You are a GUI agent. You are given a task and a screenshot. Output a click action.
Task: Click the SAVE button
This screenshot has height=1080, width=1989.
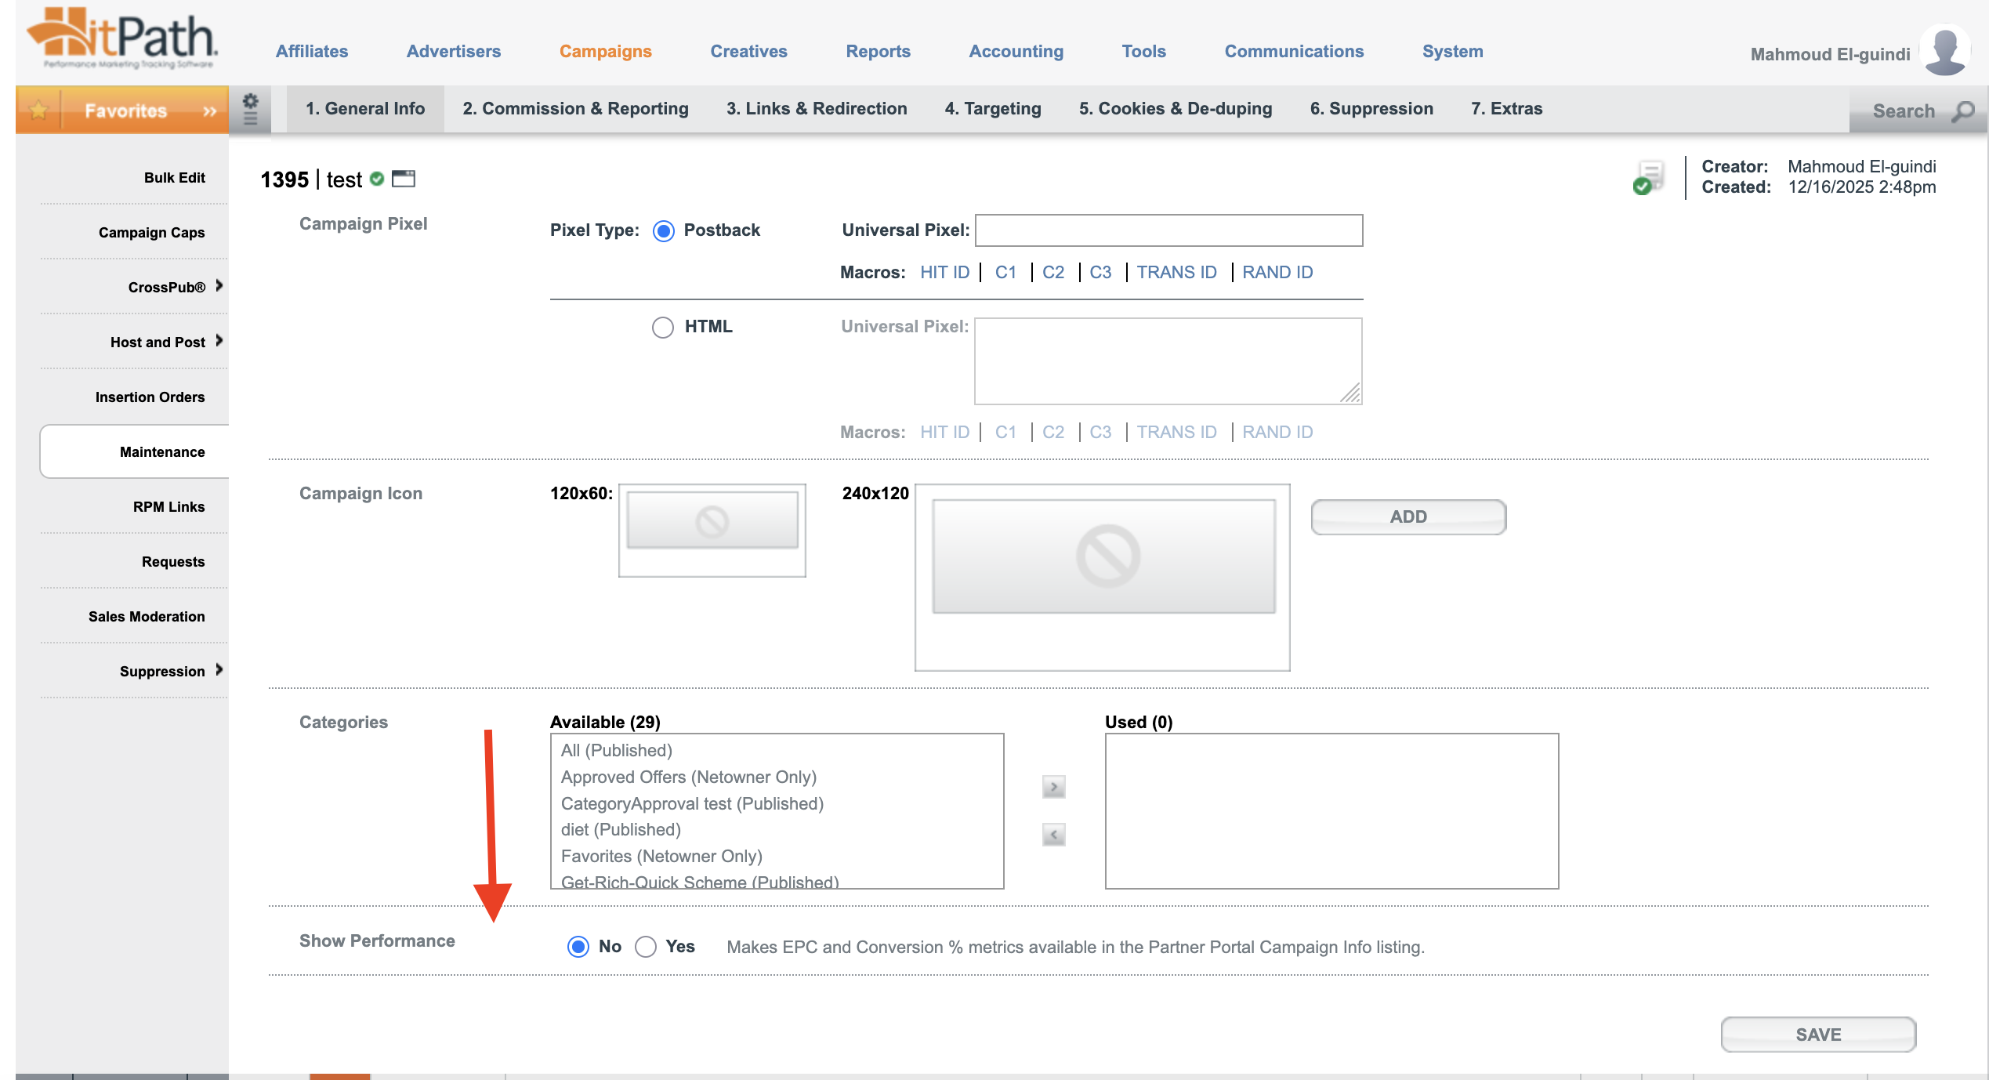[x=1818, y=1035]
